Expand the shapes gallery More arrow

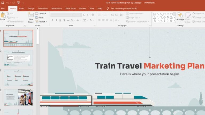pos(174,21)
